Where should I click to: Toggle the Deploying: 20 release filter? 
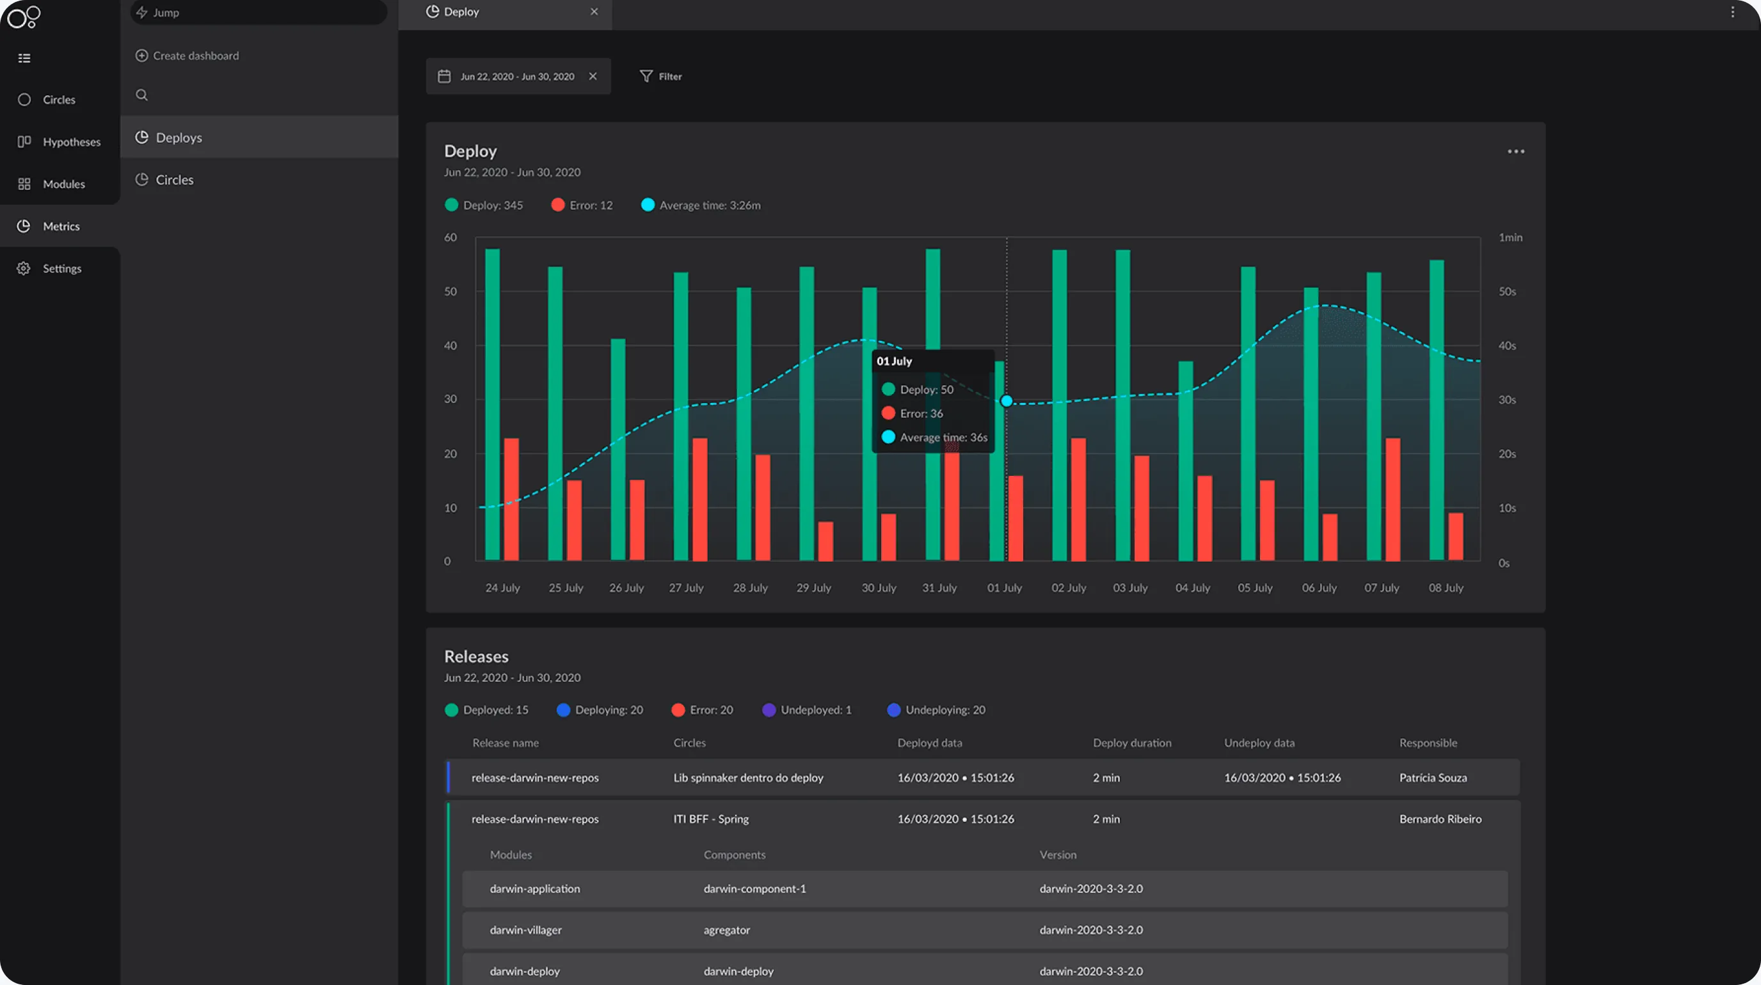tap(600, 711)
